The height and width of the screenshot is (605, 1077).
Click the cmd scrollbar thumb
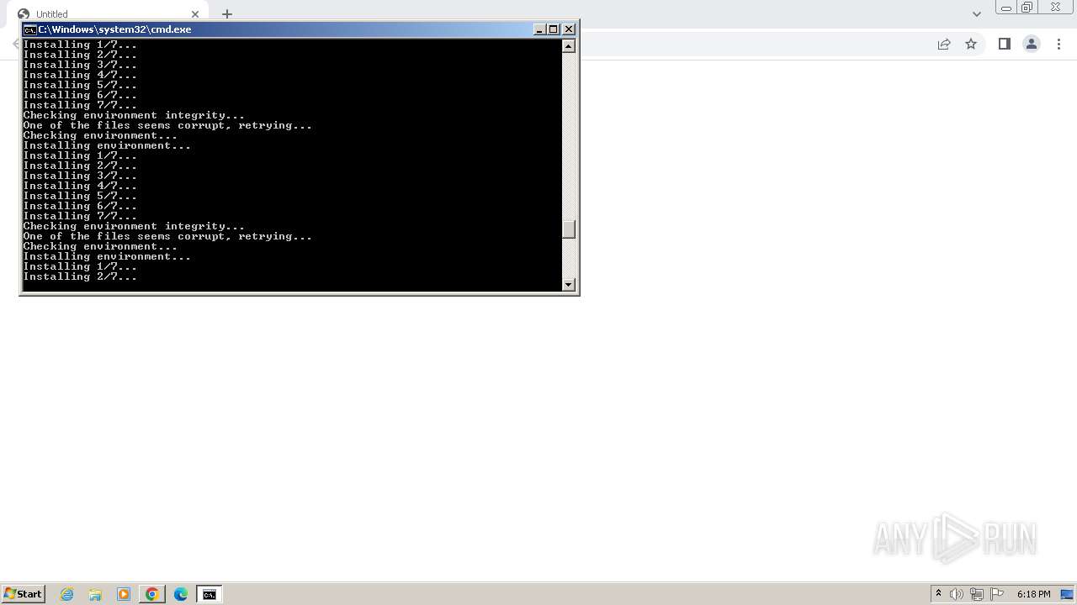coord(569,229)
